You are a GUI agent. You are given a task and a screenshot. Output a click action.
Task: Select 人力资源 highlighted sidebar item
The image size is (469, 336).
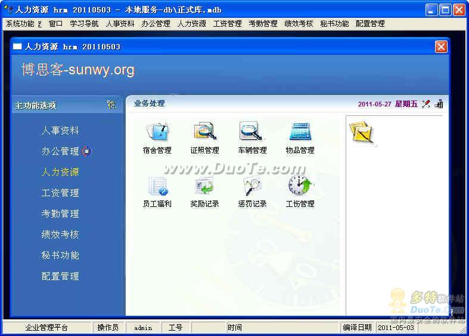click(x=60, y=172)
